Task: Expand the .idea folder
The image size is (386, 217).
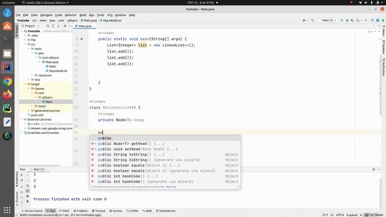Action: (25, 36)
